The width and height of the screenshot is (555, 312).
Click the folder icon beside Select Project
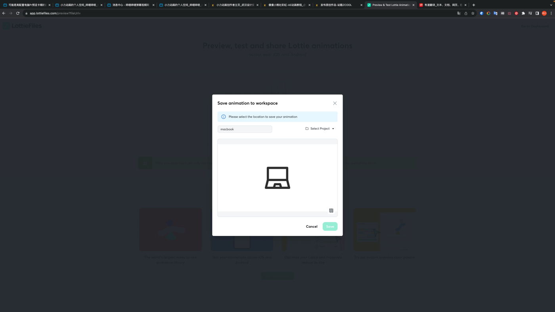(x=307, y=129)
